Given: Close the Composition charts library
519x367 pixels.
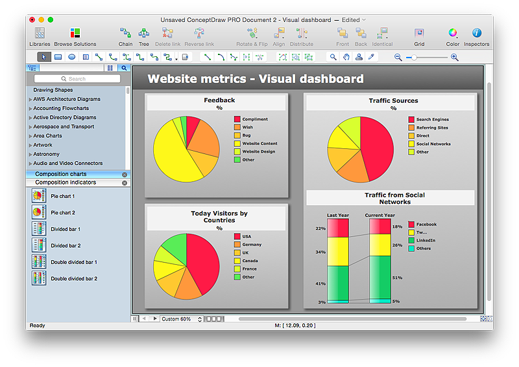Looking at the screenshot, I should coord(125,175).
